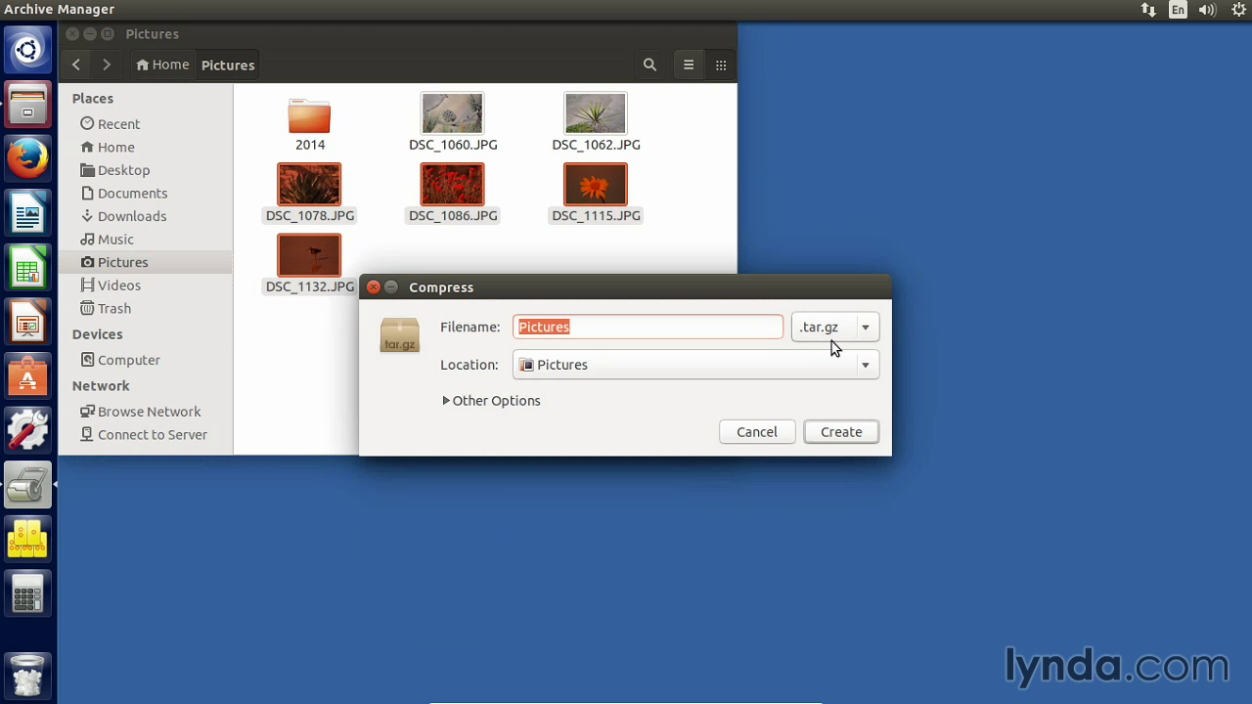Launch Firefox from the dock
The height and width of the screenshot is (704, 1252).
[27, 157]
